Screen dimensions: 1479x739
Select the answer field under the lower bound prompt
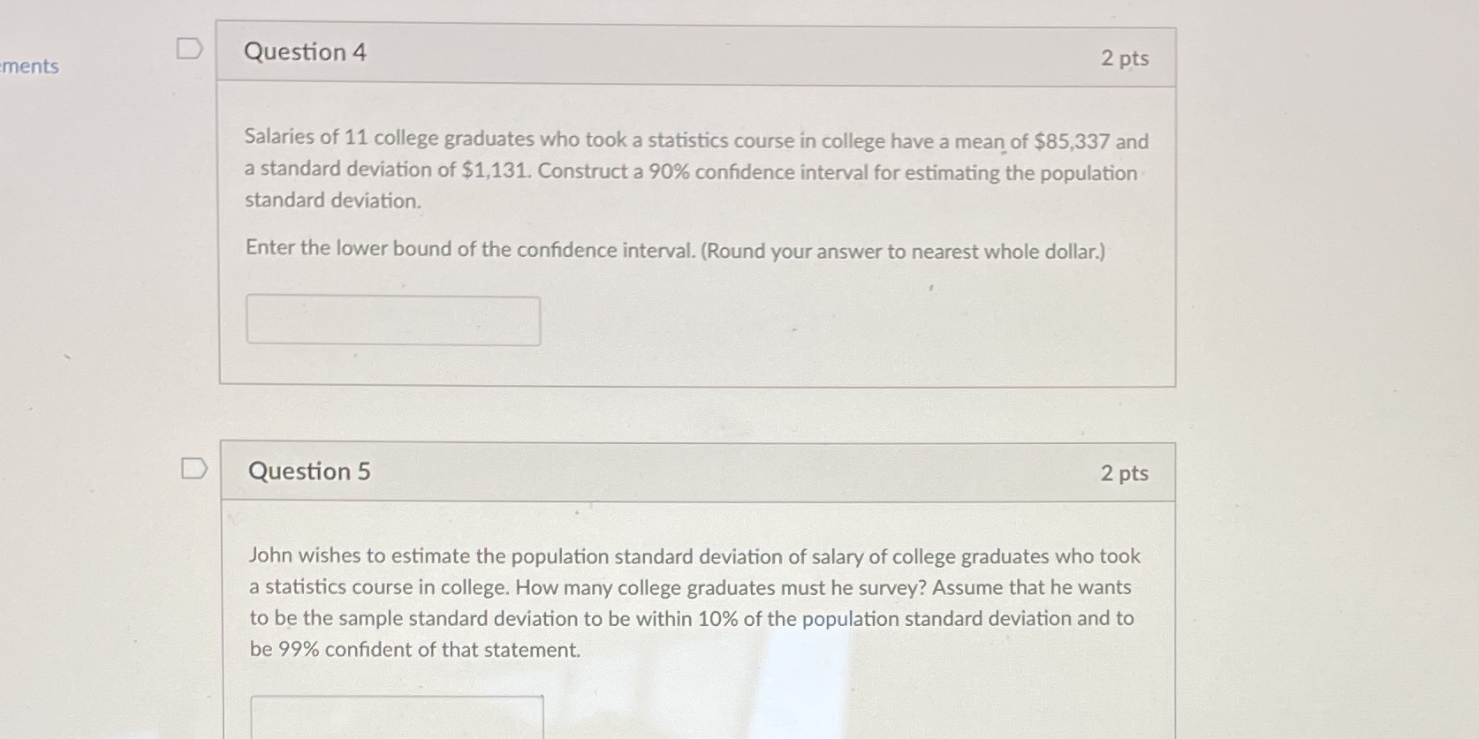393,320
